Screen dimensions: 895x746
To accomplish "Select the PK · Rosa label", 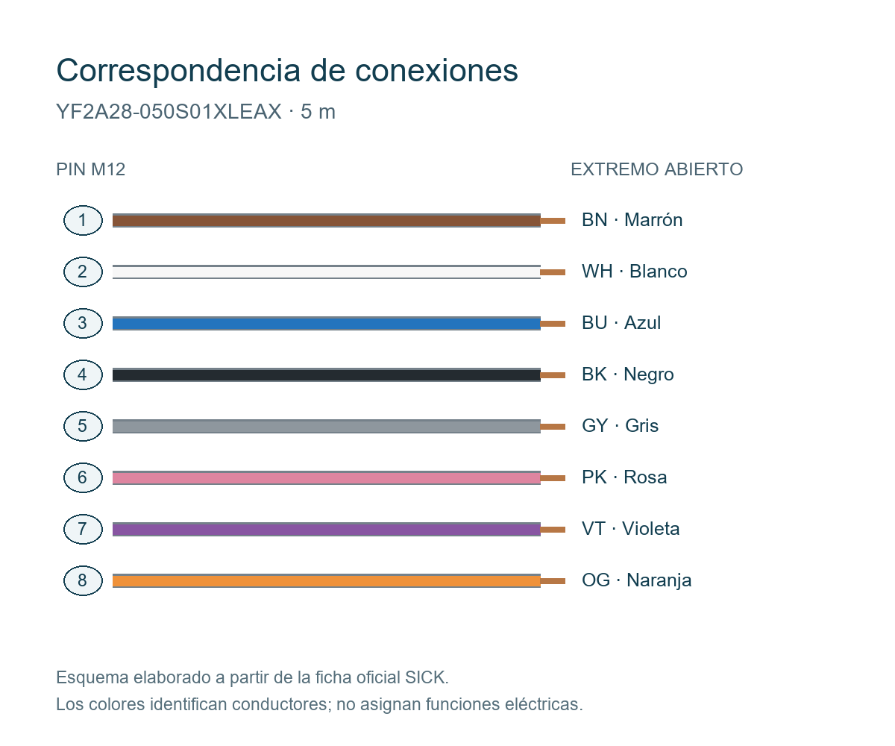I will 624,477.
